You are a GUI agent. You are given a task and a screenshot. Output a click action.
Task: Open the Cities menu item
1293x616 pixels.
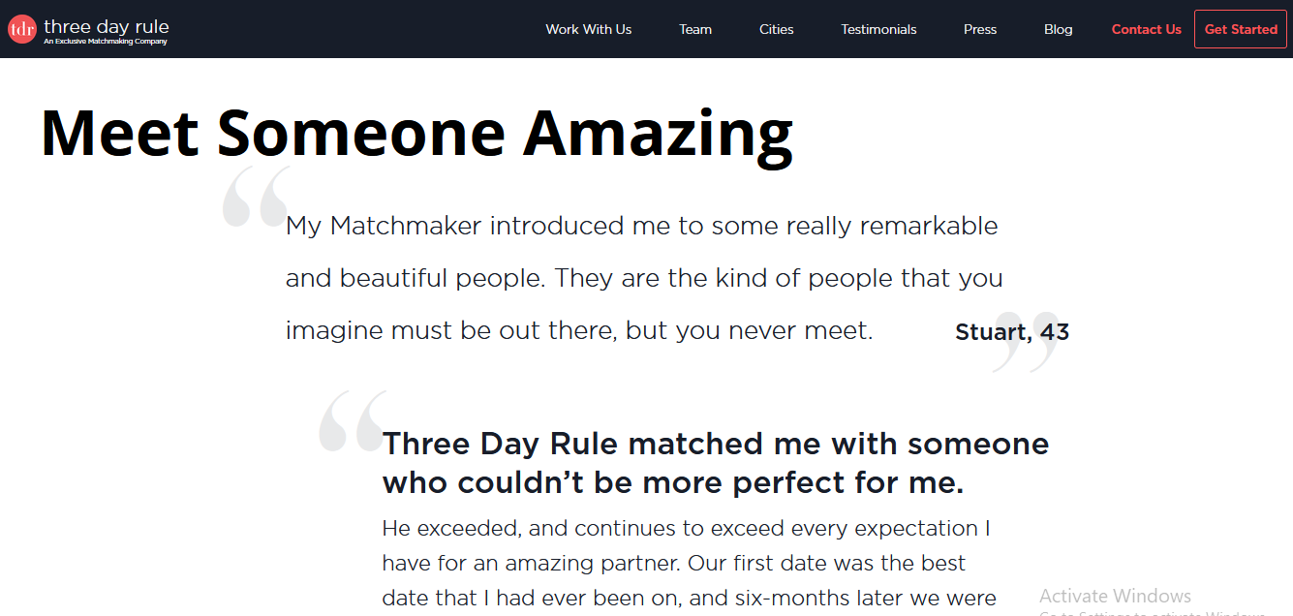pos(776,29)
